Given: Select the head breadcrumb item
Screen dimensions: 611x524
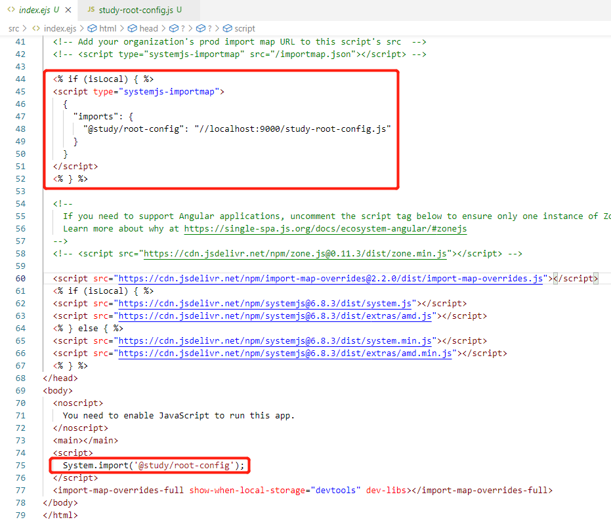Looking at the screenshot, I should click(x=148, y=28).
